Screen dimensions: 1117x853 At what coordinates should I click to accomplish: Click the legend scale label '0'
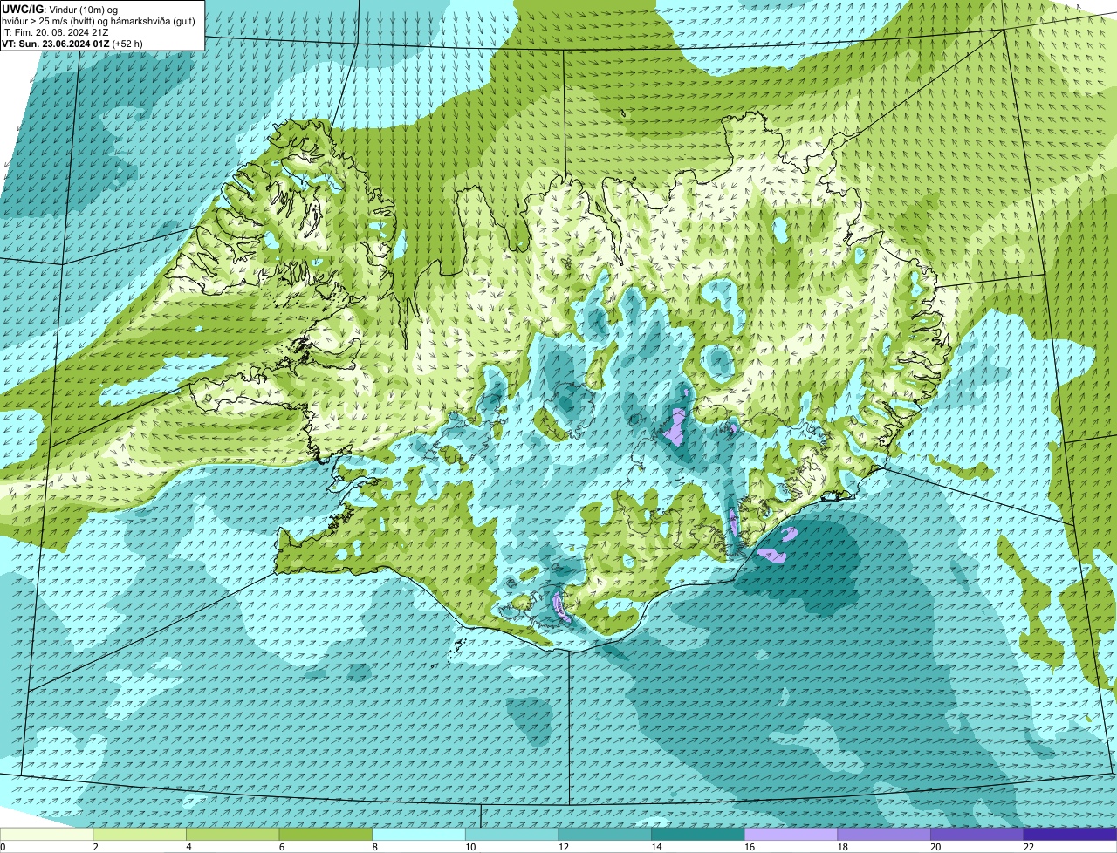click(x=3, y=847)
